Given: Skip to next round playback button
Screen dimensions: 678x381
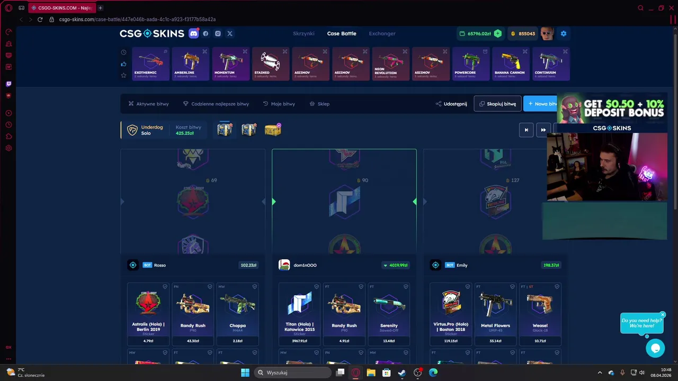Looking at the screenshot, I should click(526, 130).
